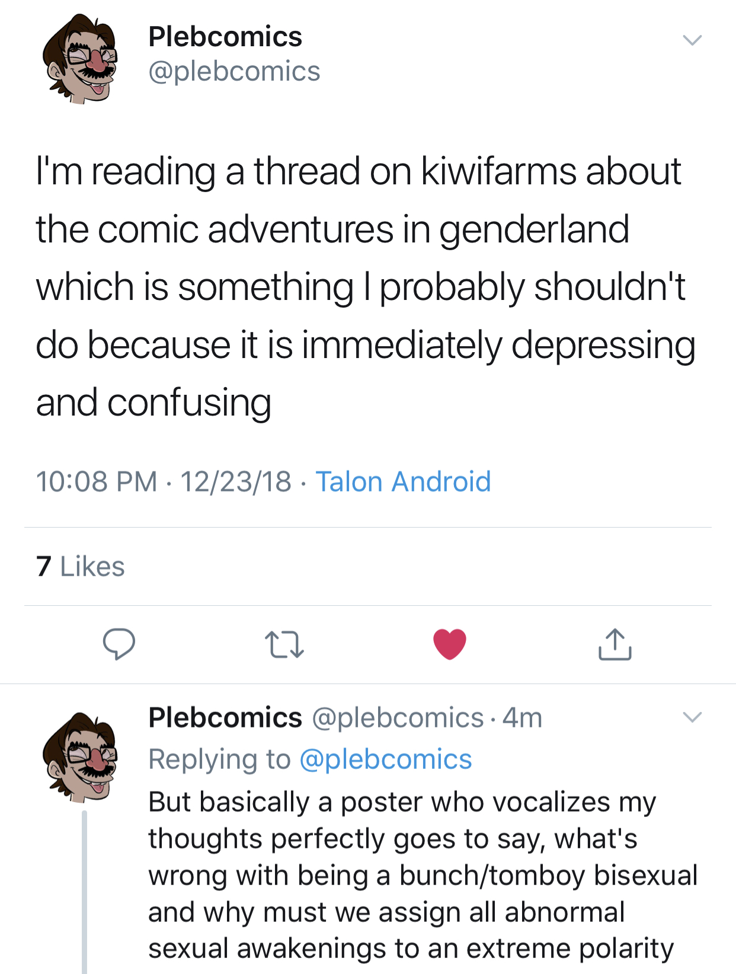Tap the main tweet text about kiwifarms
This screenshot has height=974, width=736.
coord(366,286)
